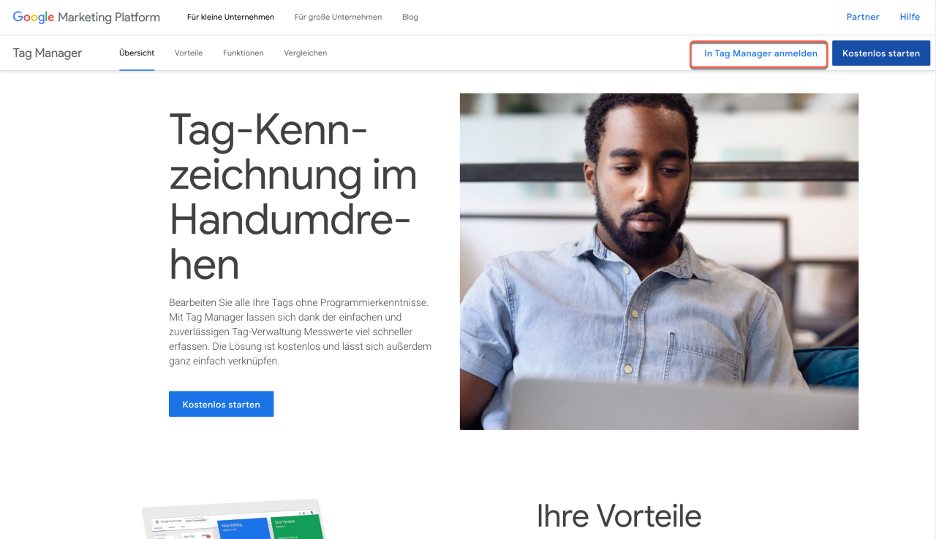Viewport: 936px width, 539px height.
Task: Open Für große Unternehmen menu item
Action: tap(338, 17)
